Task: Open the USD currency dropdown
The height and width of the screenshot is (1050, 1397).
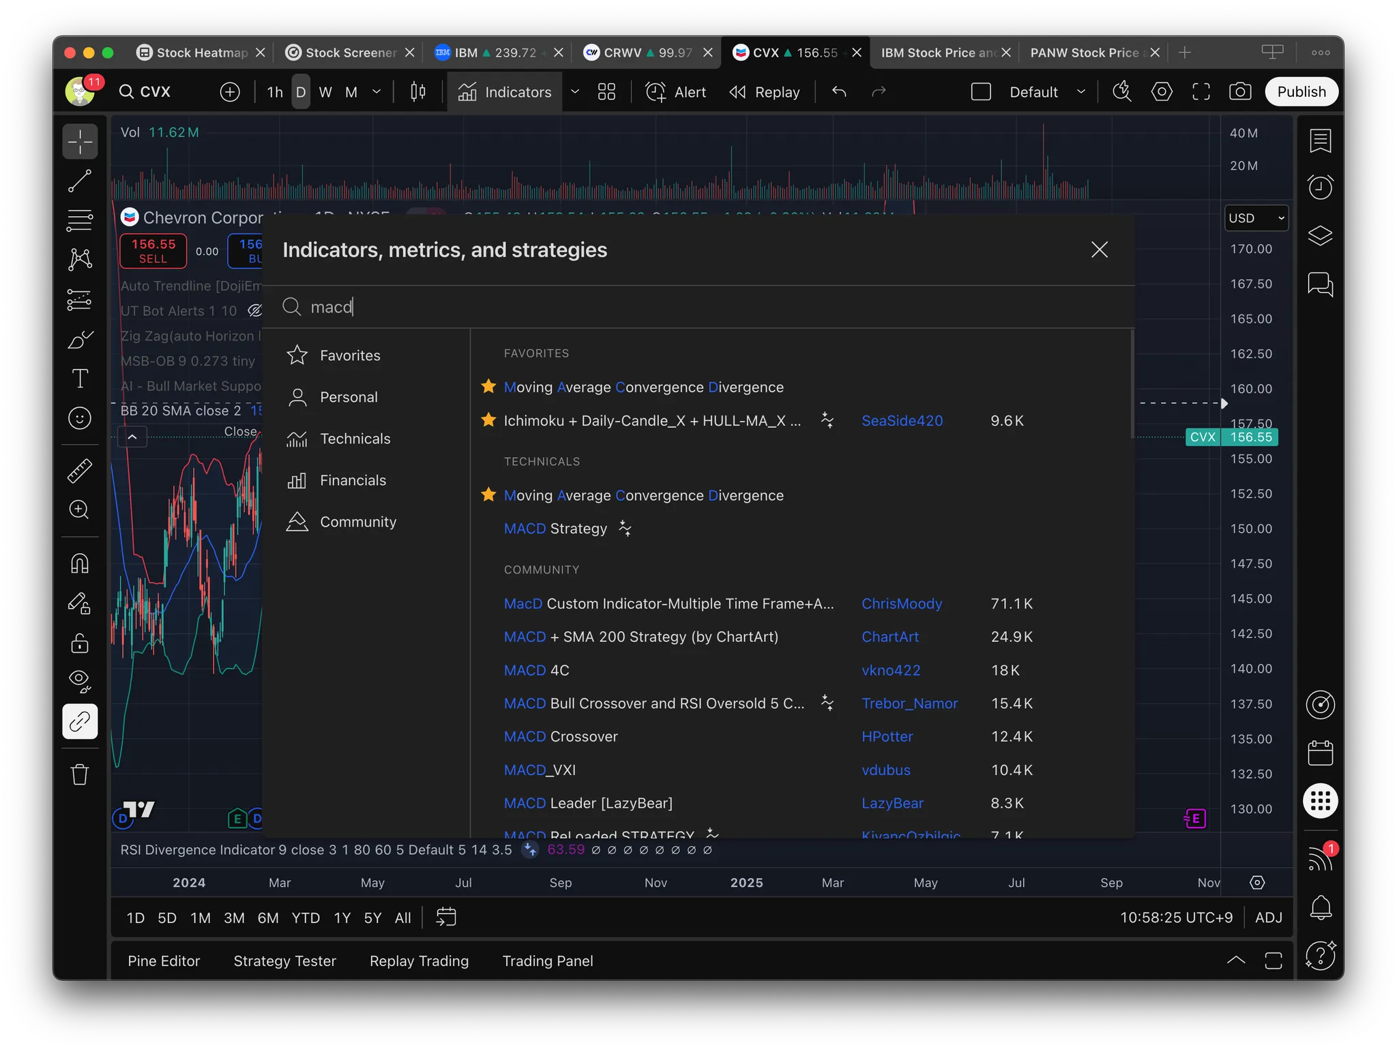Action: tap(1256, 218)
